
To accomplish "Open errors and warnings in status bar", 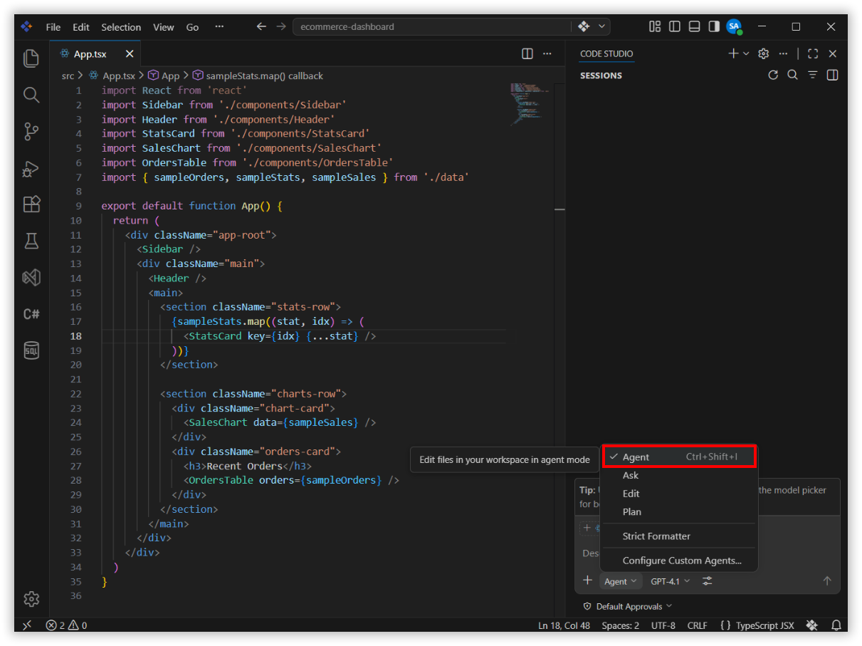I will [66, 625].
